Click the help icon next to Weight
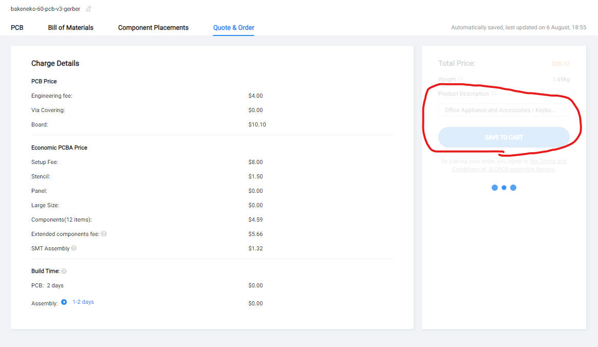The width and height of the screenshot is (598, 347). point(460,79)
